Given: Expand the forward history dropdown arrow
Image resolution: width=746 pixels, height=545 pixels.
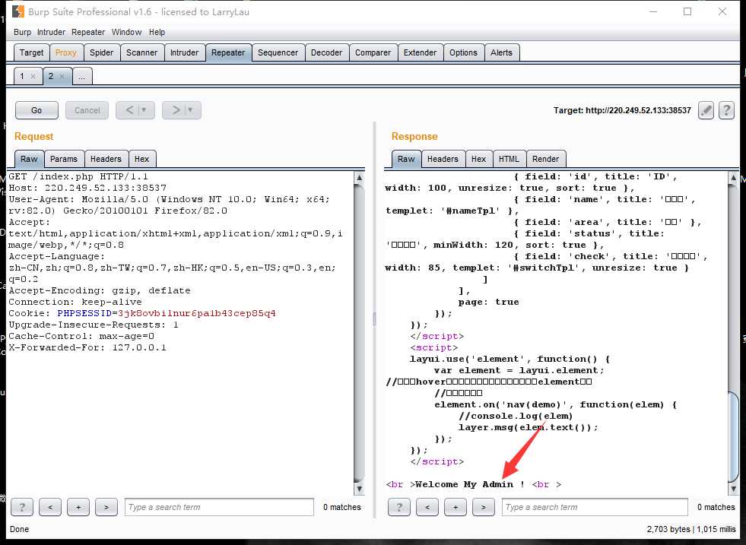Looking at the screenshot, I should click(191, 110).
